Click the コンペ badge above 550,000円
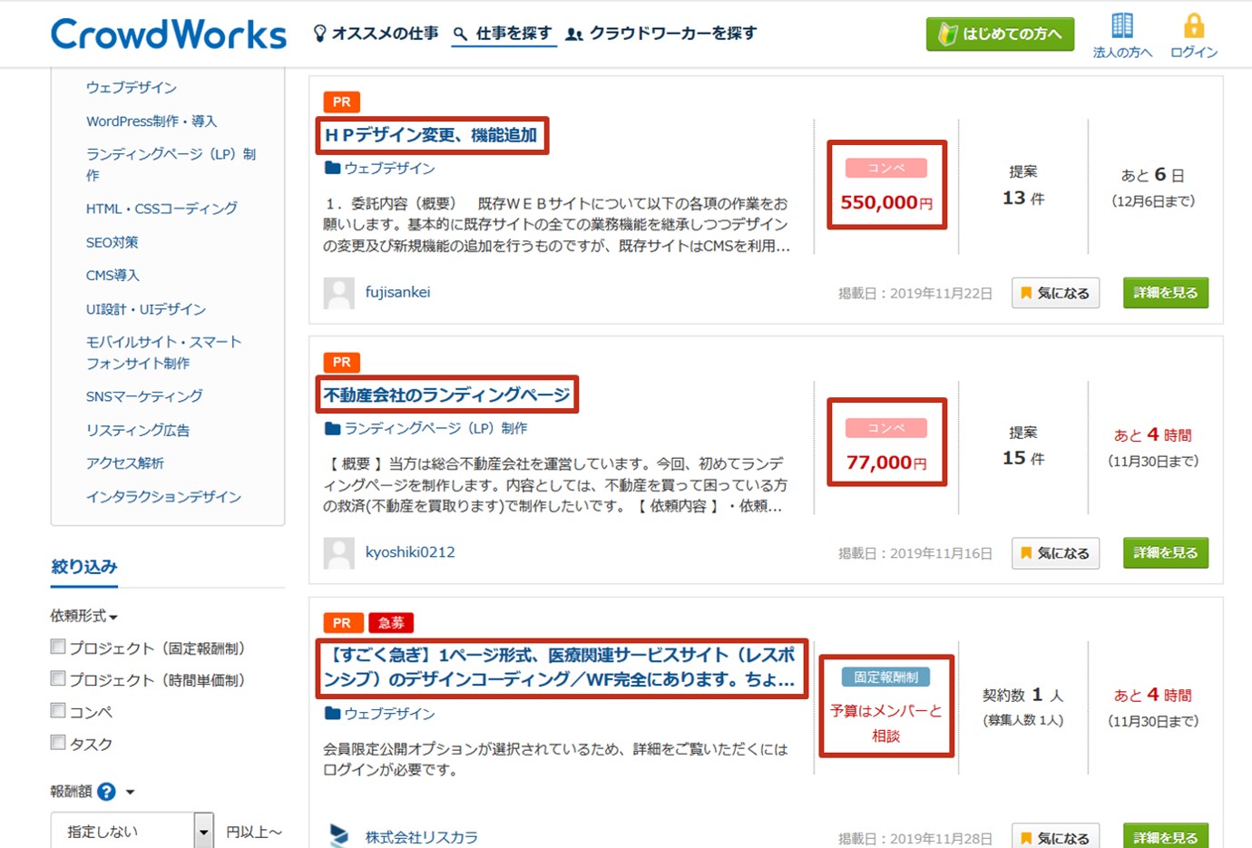Image resolution: width=1252 pixels, height=848 pixels. (x=886, y=168)
